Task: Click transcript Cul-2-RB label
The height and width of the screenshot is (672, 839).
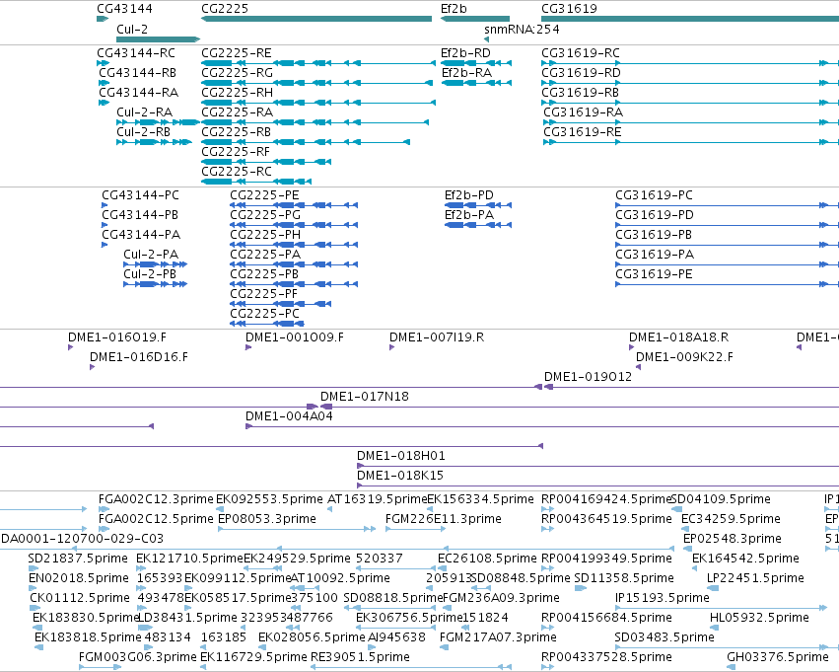Action: [x=143, y=132]
